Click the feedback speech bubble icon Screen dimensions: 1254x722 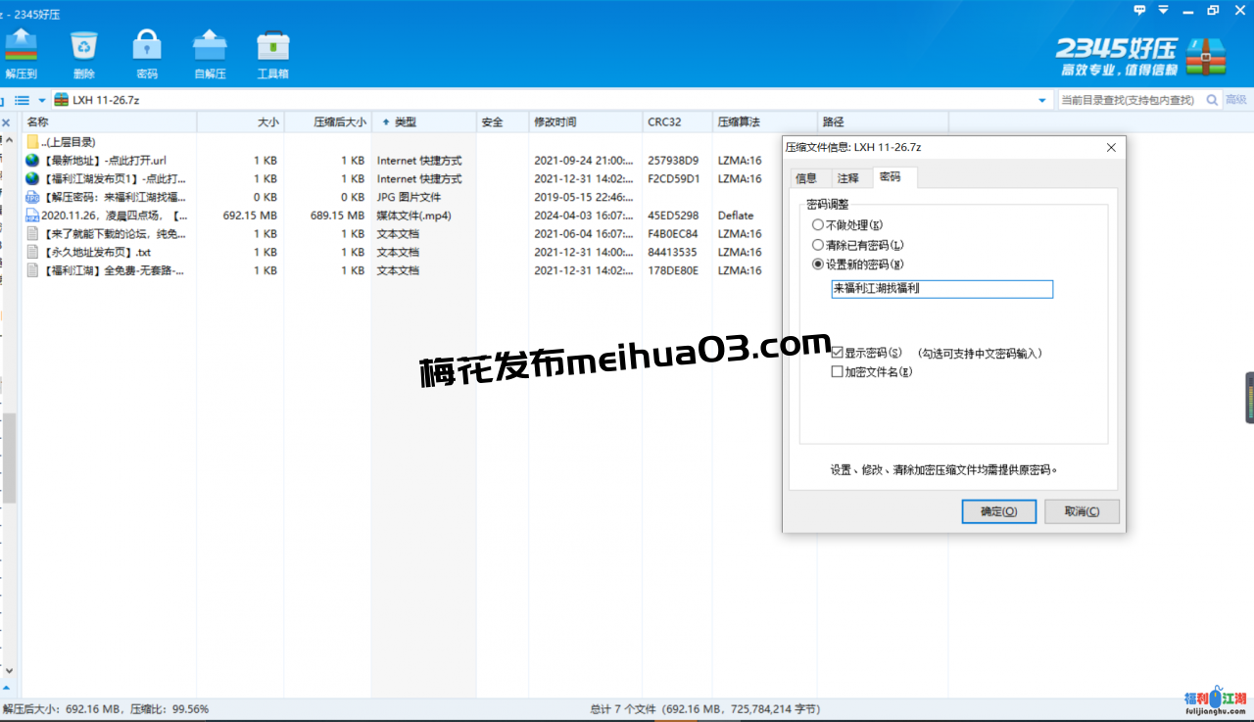click(x=1139, y=10)
